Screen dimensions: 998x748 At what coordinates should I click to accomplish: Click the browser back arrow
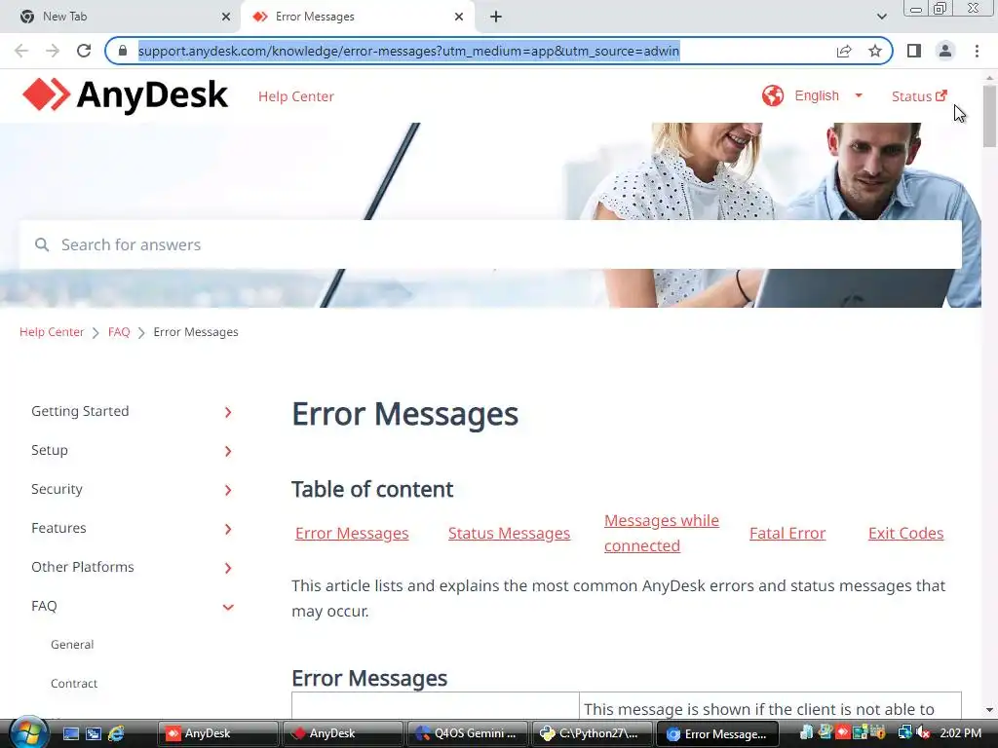pos(21,51)
